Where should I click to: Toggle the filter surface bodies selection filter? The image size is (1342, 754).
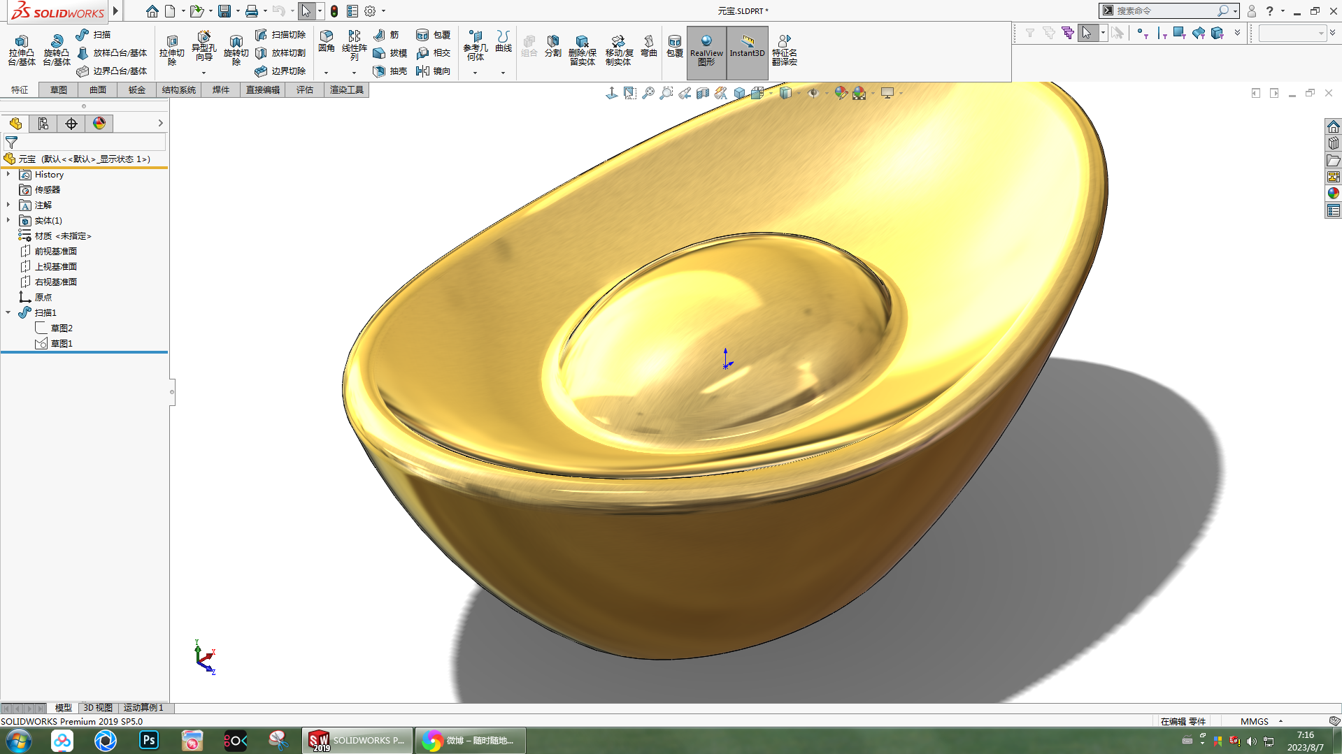point(1199,33)
